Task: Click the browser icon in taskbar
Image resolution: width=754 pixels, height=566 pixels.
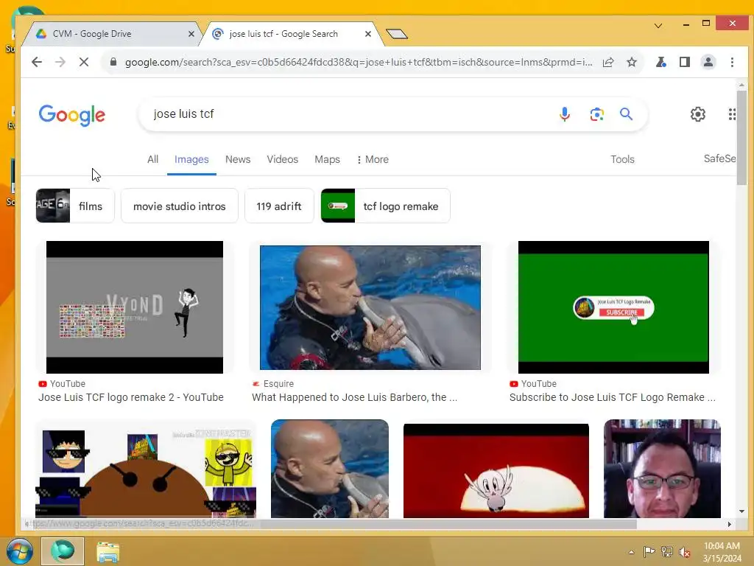Action: 63,551
